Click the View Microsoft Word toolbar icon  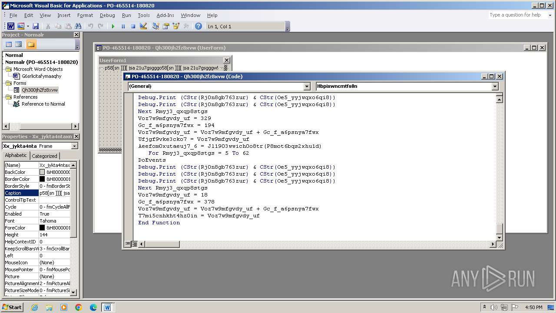(x=11, y=27)
